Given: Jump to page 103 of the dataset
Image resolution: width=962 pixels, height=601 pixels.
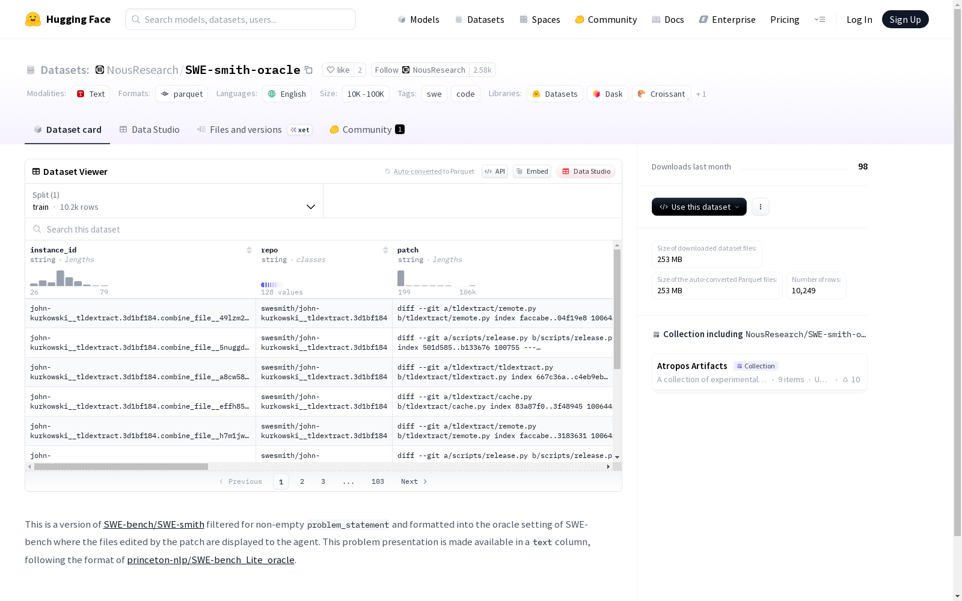Looking at the screenshot, I should pos(378,481).
